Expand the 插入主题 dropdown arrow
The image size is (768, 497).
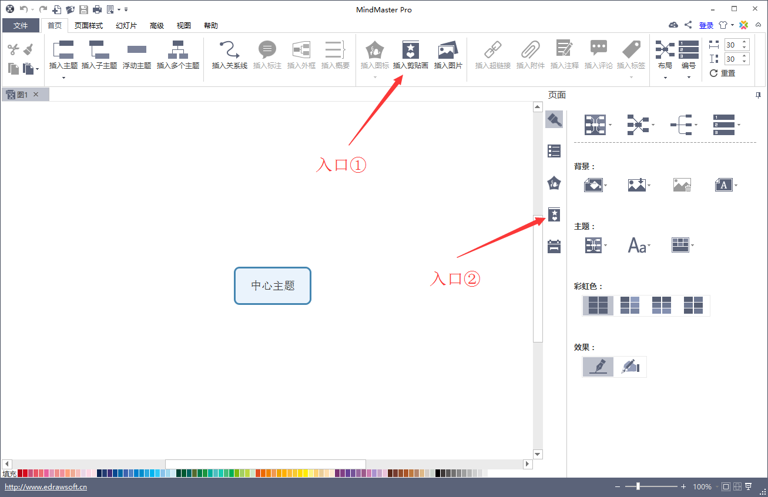click(63, 78)
